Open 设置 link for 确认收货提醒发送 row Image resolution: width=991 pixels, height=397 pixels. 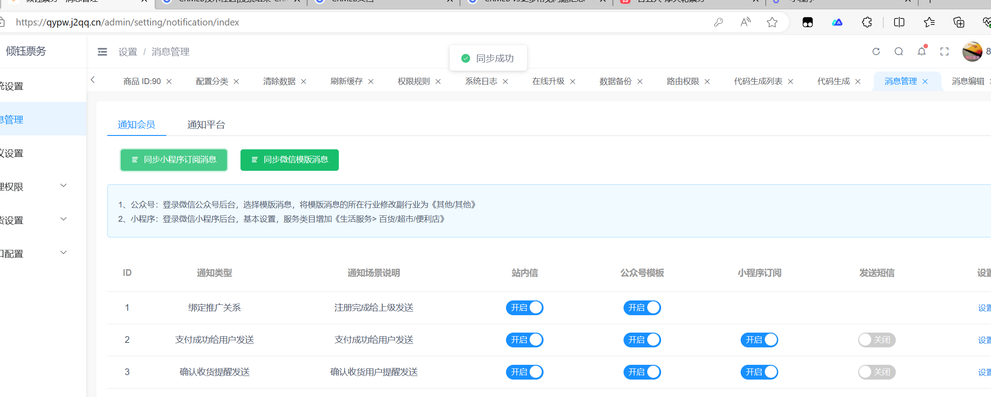pos(984,372)
